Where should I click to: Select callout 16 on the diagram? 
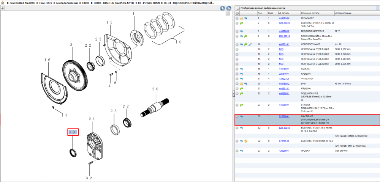click(47, 60)
